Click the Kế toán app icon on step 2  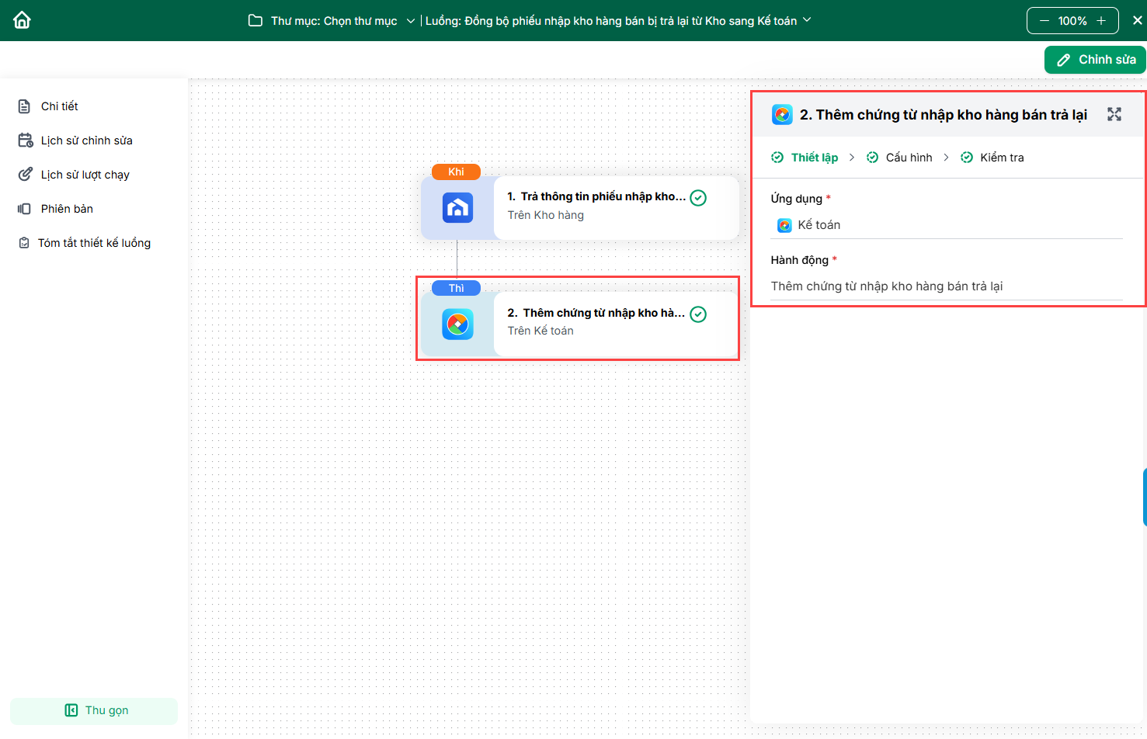pyautogui.click(x=457, y=324)
